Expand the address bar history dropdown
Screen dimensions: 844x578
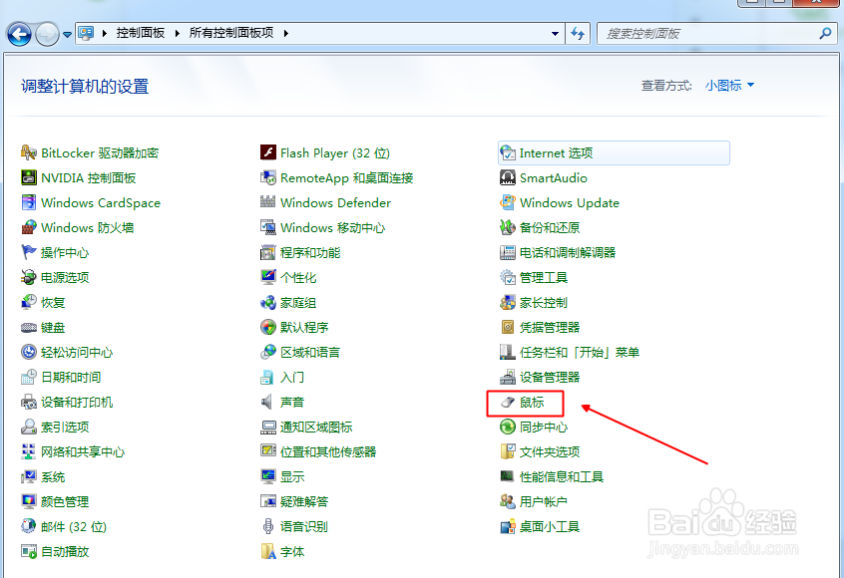[555, 33]
